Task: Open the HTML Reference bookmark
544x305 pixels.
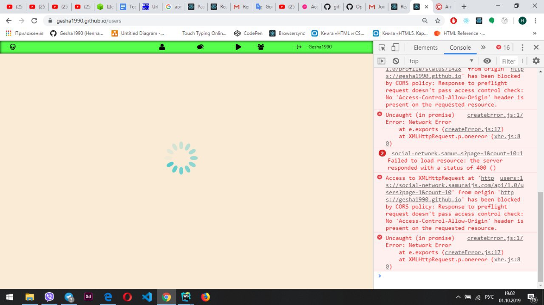Action: 459,34
